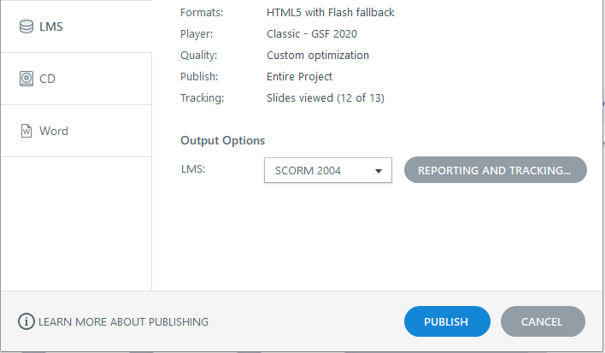Open the LMS standard combo box

328,170
